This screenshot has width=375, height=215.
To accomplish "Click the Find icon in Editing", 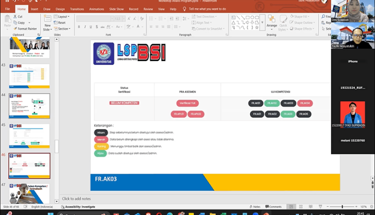I will pyautogui.click(x=323, y=16).
